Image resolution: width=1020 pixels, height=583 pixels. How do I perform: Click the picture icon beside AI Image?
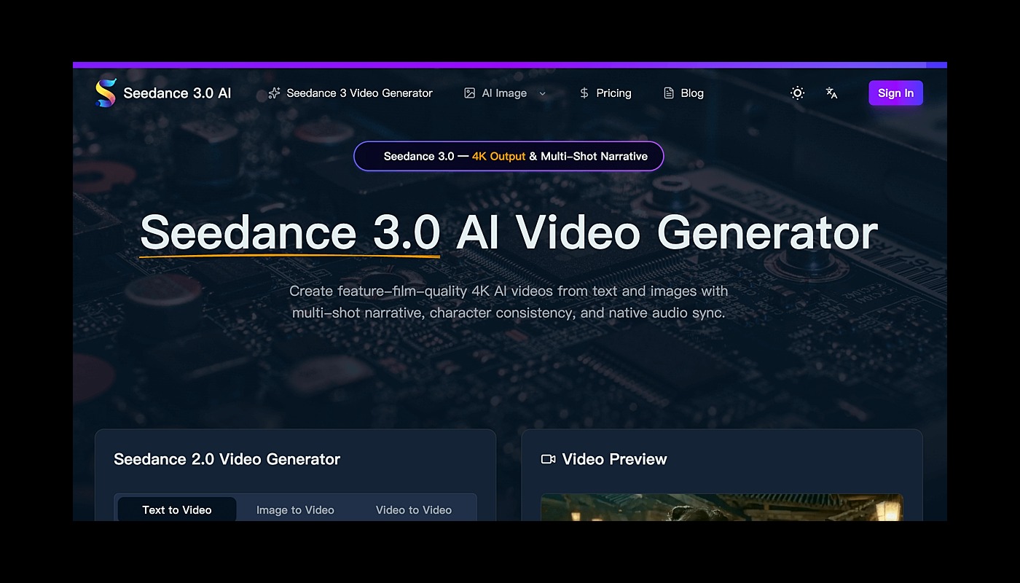click(x=470, y=93)
